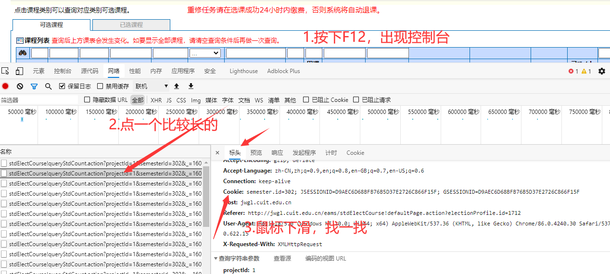Switch to the 已选课程 page tab
The image size is (610, 274).
(x=131, y=25)
